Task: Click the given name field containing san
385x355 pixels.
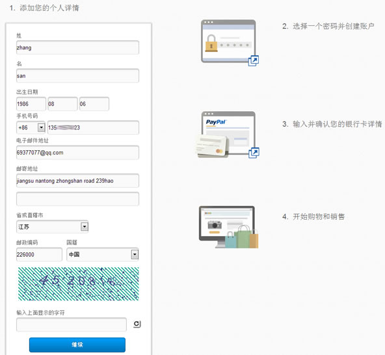Action: tap(77, 76)
